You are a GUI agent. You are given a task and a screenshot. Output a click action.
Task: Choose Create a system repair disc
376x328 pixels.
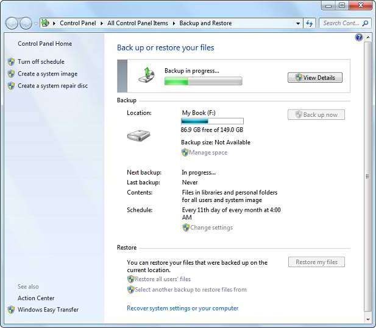point(53,86)
